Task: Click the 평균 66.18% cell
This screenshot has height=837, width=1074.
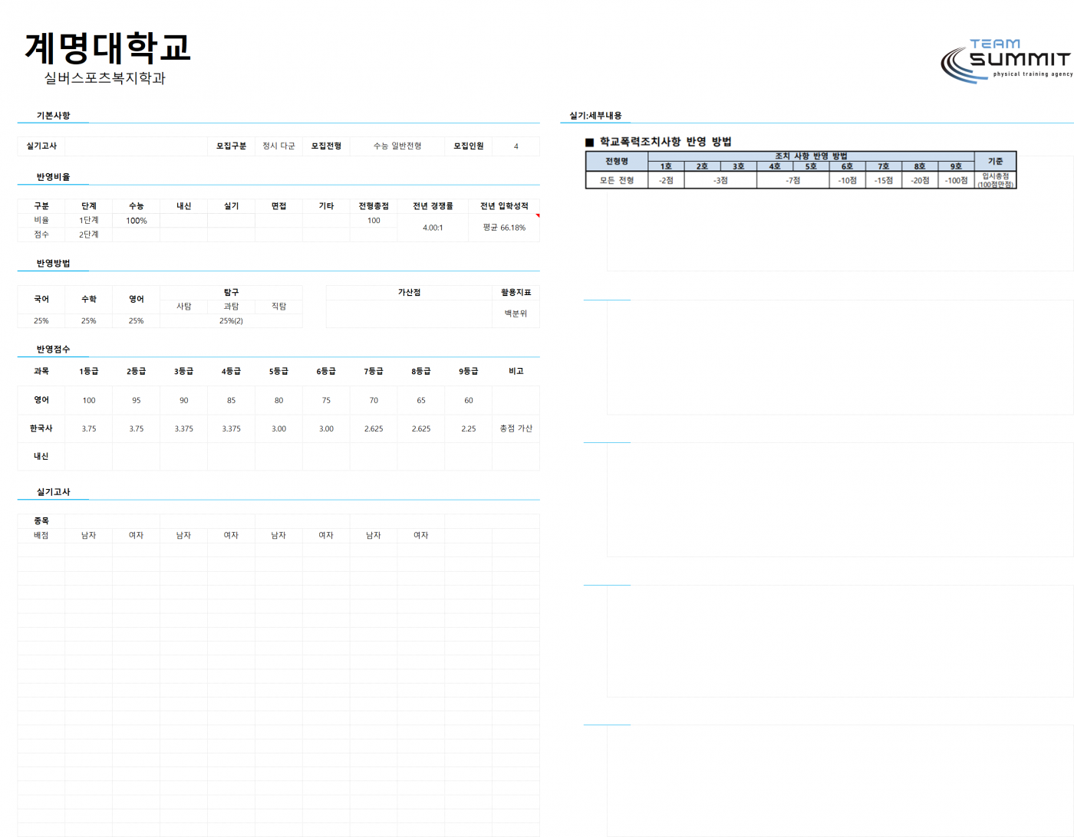Action: (x=504, y=228)
